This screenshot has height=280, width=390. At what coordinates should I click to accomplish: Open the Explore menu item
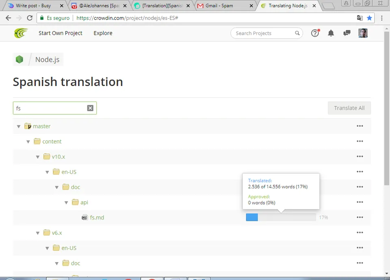tap(103, 33)
